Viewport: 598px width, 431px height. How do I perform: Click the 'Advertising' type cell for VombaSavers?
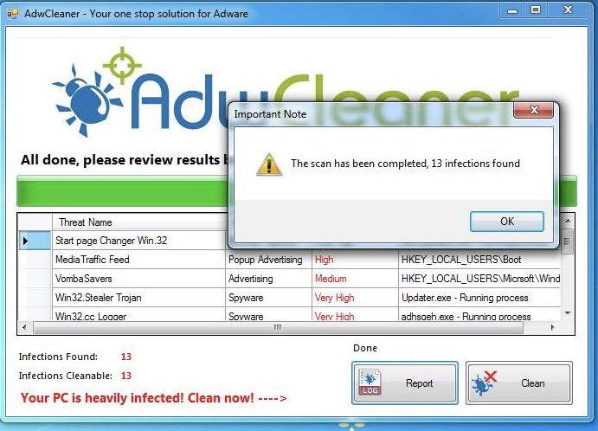268,279
